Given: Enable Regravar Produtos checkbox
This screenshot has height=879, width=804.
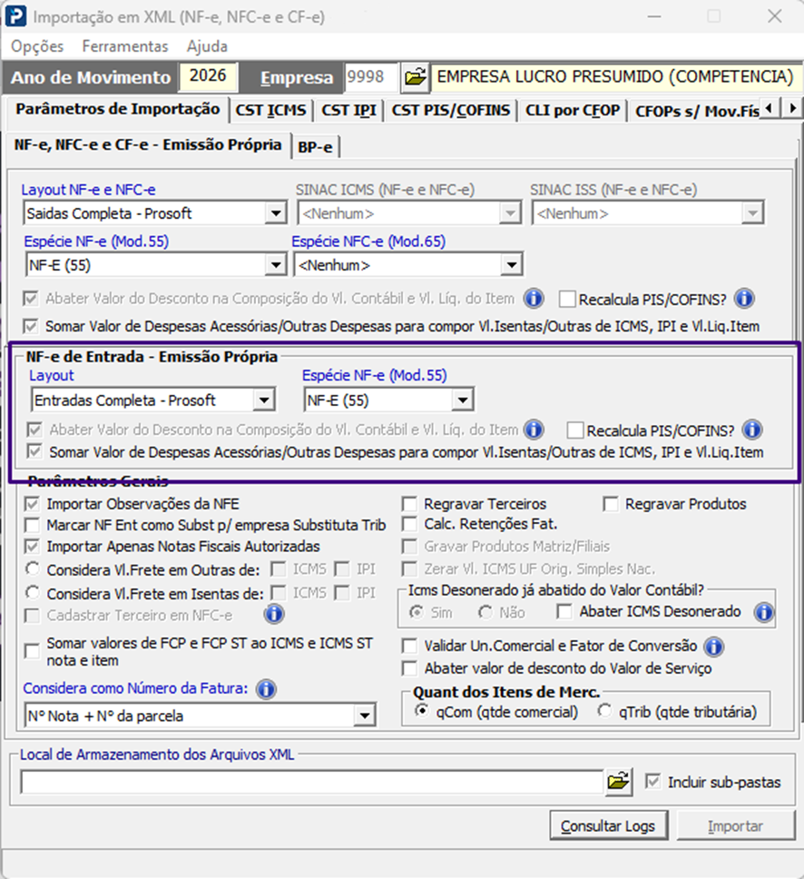Looking at the screenshot, I should pos(611,504).
